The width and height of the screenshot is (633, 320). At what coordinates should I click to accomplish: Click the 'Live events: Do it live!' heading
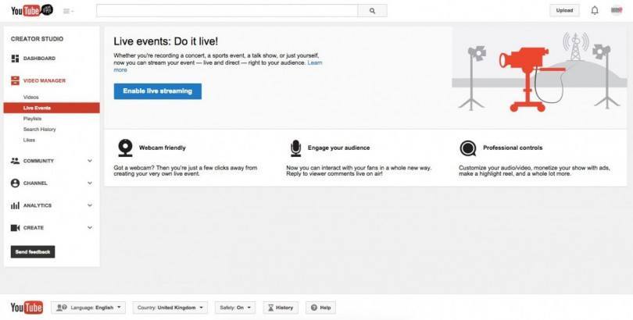pyautogui.click(x=166, y=41)
